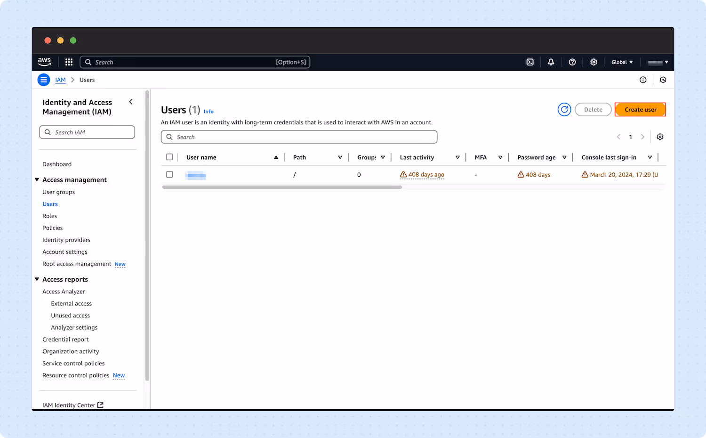Open the notifications bell
The width and height of the screenshot is (706, 438).
pyautogui.click(x=551, y=62)
